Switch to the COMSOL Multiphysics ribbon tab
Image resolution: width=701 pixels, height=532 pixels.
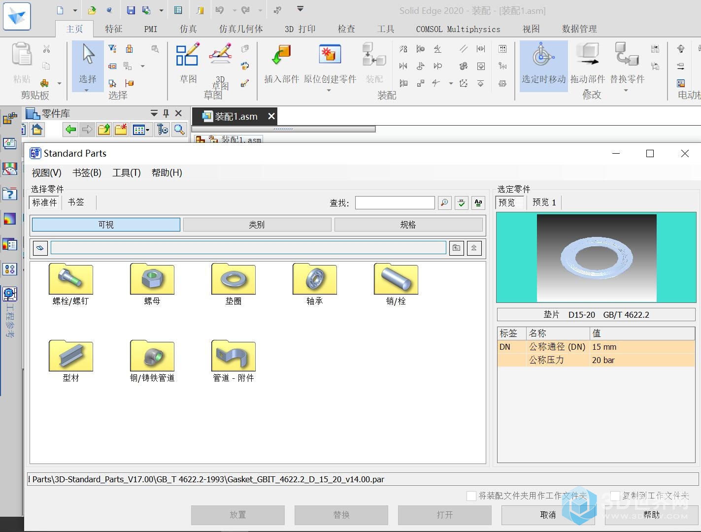458,29
